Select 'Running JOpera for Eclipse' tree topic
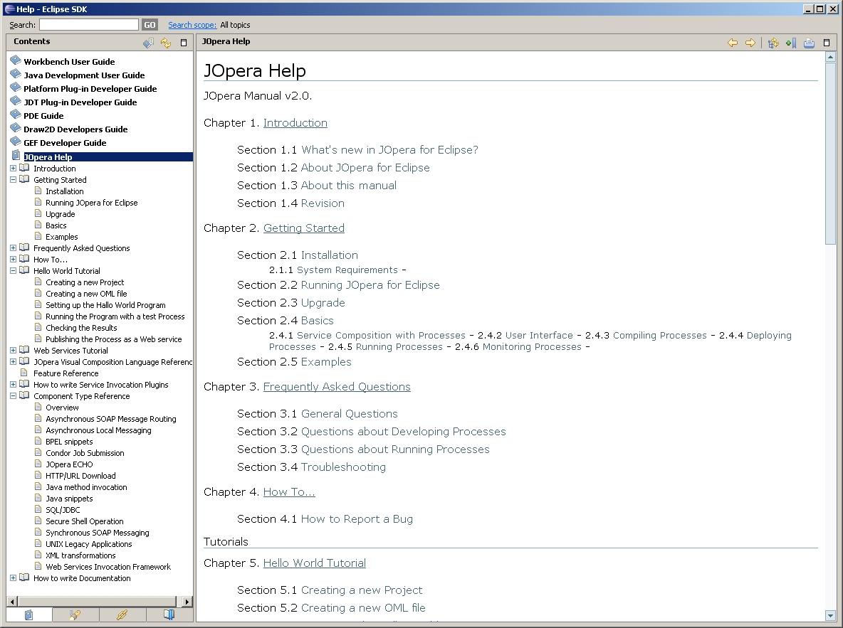This screenshot has width=843, height=628. pyautogui.click(x=91, y=203)
